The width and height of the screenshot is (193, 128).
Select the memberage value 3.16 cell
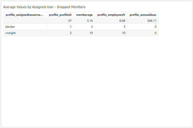(84, 21)
